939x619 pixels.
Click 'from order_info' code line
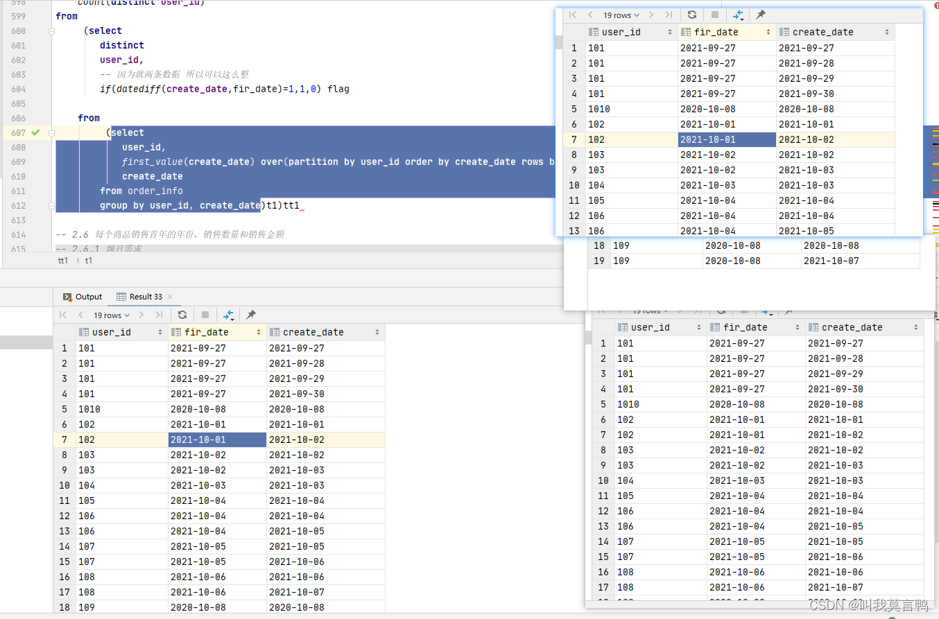(141, 191)
